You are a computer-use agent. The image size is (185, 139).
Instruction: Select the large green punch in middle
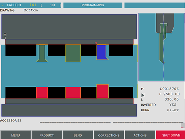[73, 53]
